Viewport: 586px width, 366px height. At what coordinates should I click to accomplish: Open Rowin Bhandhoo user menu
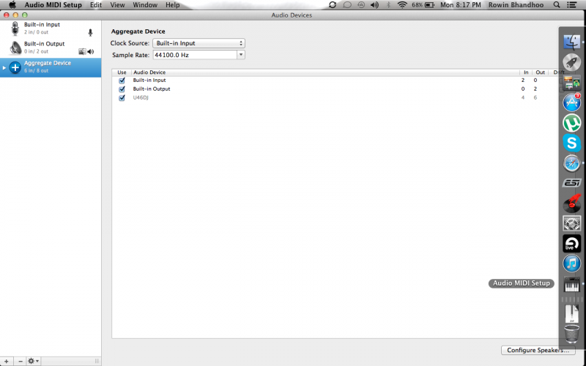pyautogui.click(x=516, y=5)
